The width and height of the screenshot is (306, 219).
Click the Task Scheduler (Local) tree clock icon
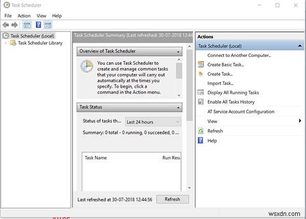coord(6,36)
